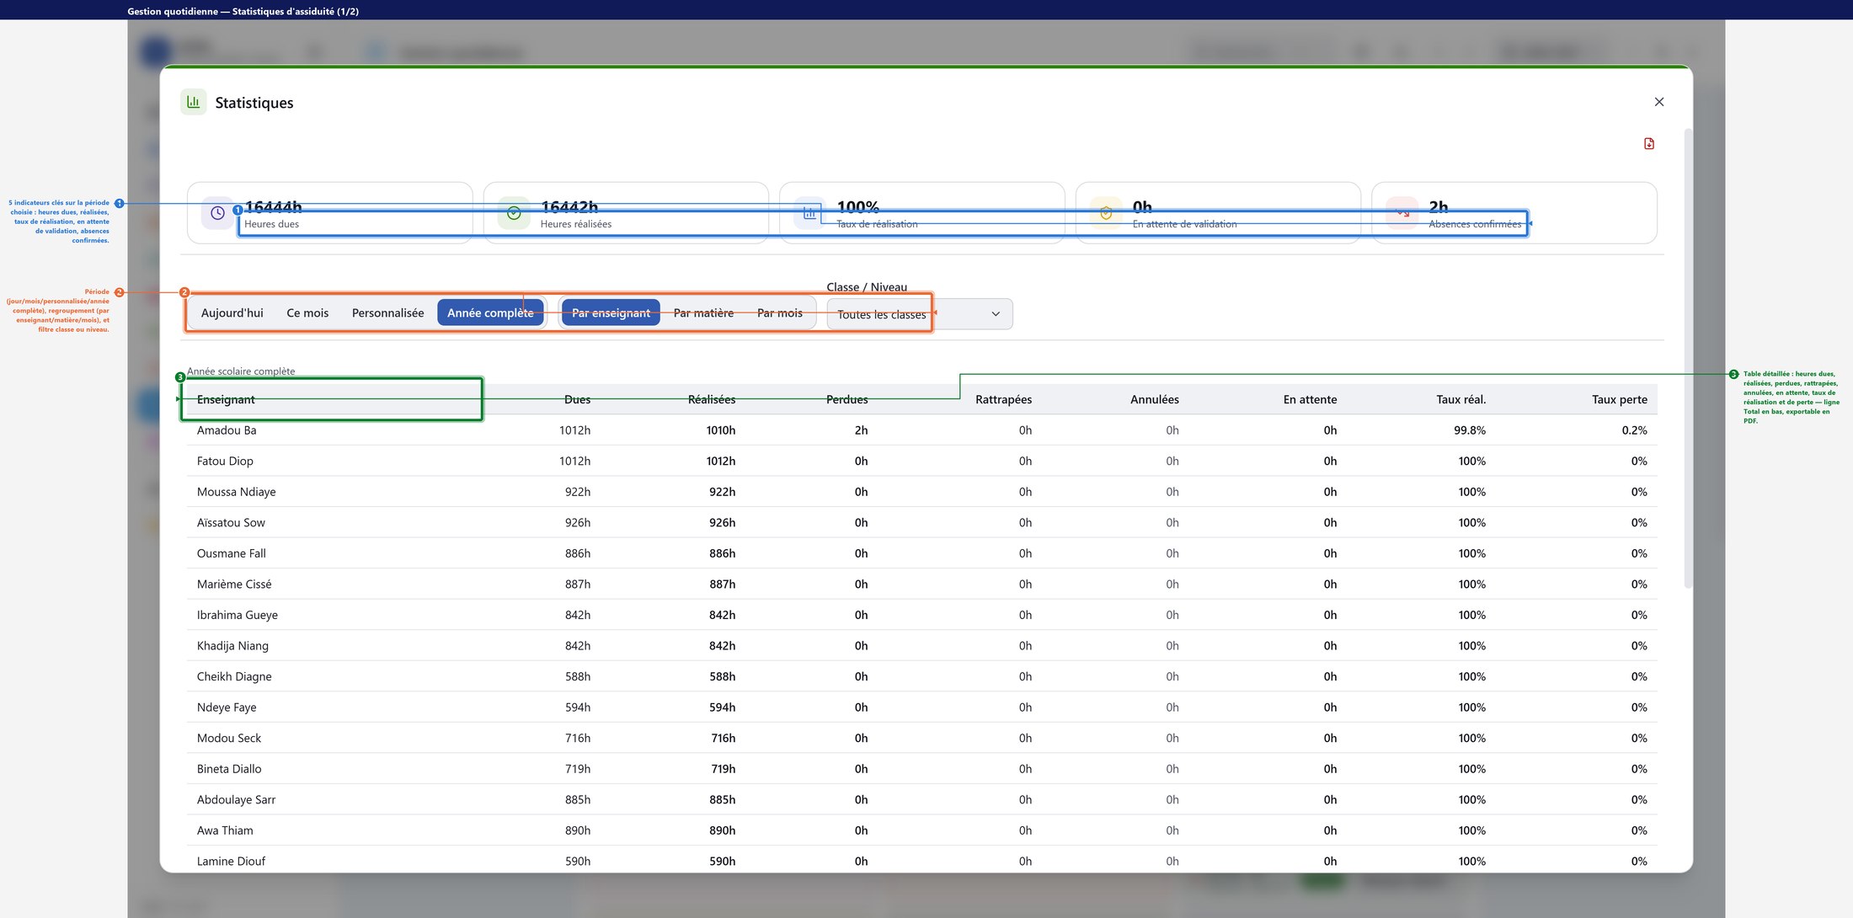Click teacher name Khadija Niang
Image resolution: width=1853 pixels, height=918 pixels.
232,646
